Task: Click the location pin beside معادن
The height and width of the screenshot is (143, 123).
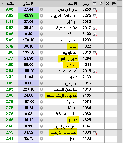Action: pos(42,65)
